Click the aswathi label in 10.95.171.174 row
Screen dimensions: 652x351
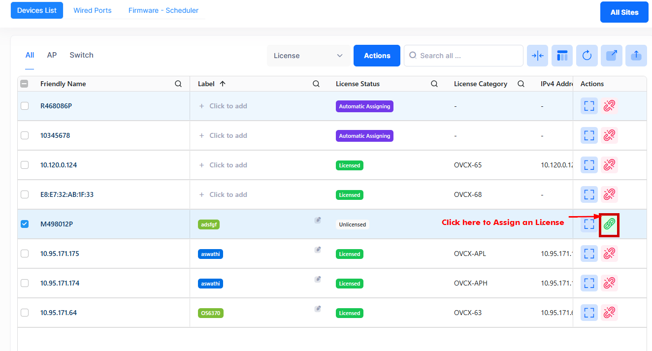click(x=210, y=284)
